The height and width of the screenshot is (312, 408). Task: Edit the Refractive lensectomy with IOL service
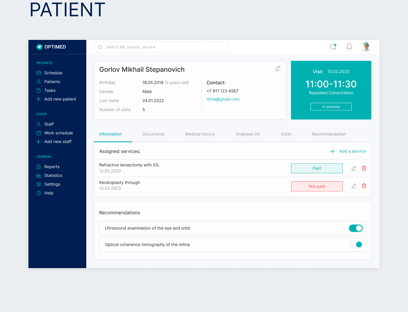[354, 168]
